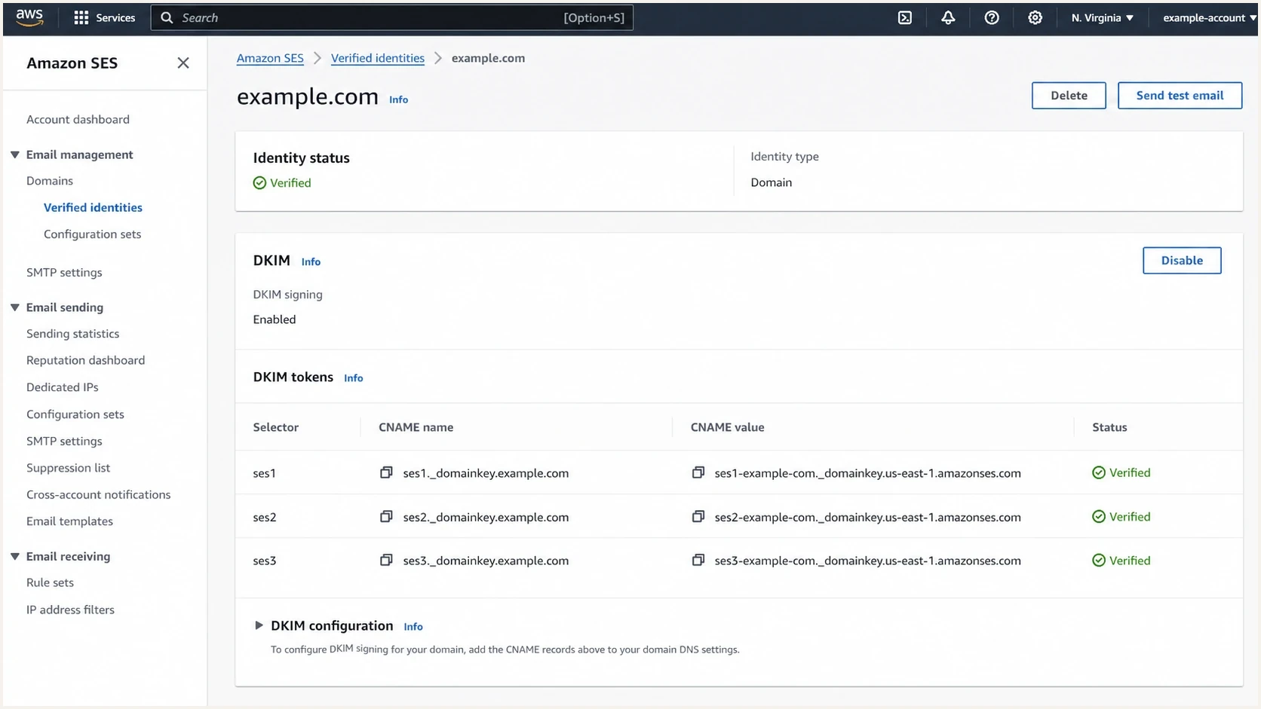Collapse the Email sending section
Screen dimensions: 1261x709
(14, 307)
